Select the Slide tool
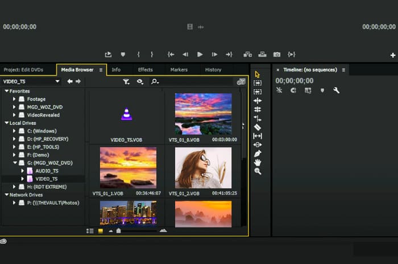This screenshot has height=264, width=398. coord(258,145)
